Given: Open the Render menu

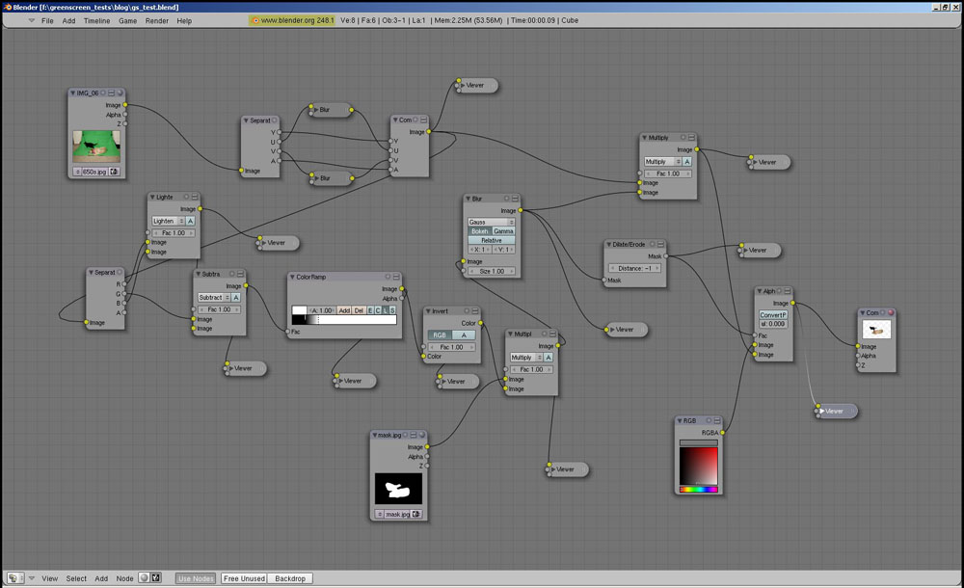Looking at the screenshot, I should pyautogui.click(x=157, y=21).
